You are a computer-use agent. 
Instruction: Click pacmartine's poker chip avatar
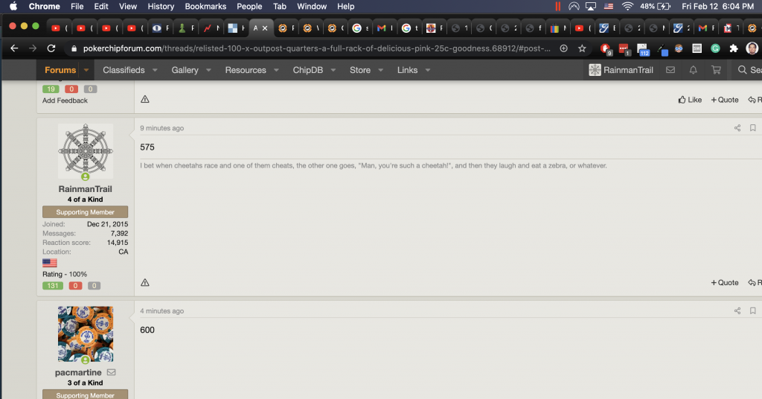coord(86,334)
